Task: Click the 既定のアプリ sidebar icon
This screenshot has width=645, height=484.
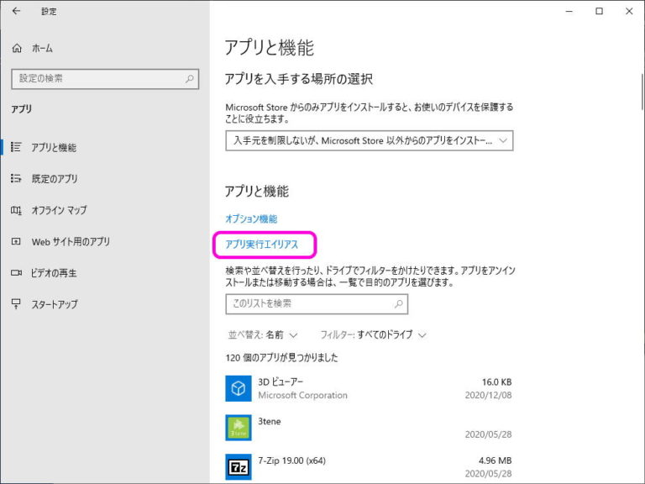Action: pyautogui.click(x=16, y=178)
